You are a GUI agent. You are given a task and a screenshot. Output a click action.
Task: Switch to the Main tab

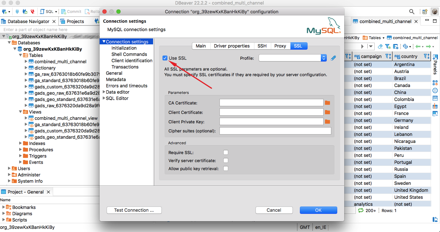point(201,46)
